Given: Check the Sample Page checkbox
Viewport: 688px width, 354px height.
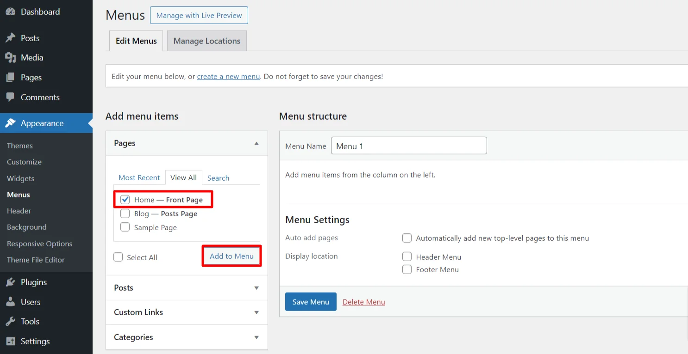Looking at the screenshot, I should coord(125,227).
